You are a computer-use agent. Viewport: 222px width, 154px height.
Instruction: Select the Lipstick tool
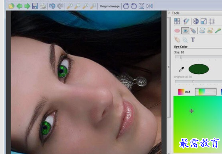coord(177,30)
